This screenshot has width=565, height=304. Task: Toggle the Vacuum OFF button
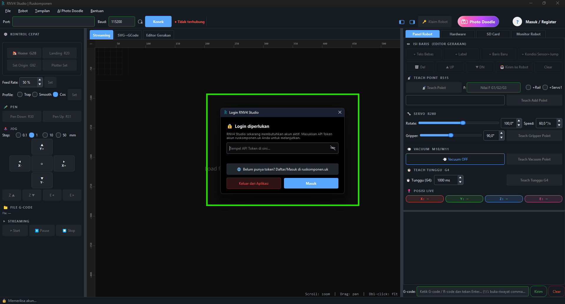pyautogui.click(x=455, y=159)
